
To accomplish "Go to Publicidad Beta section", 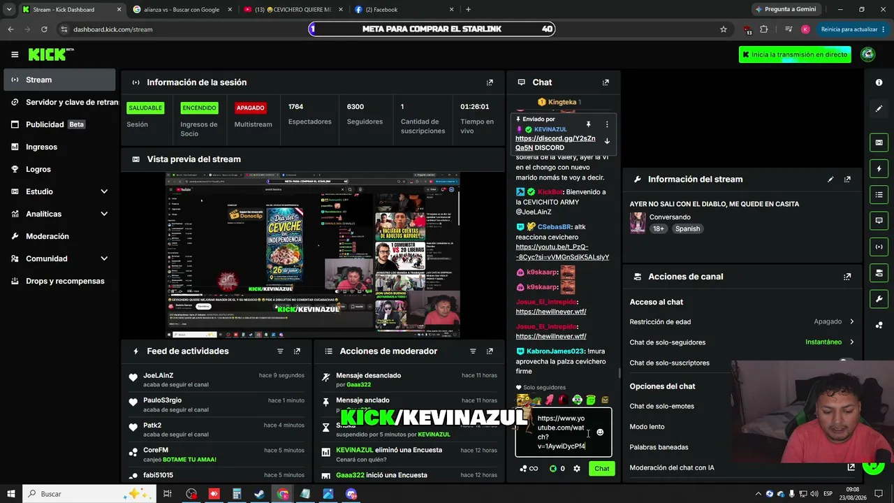I will tap(59, 124).
